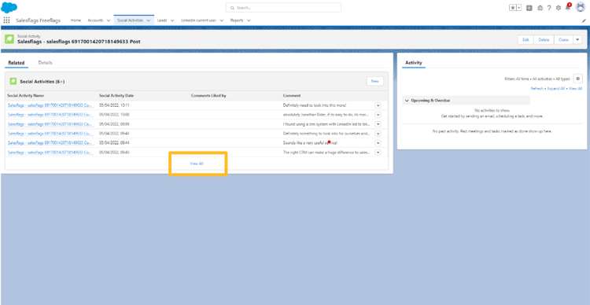
Task: Click View All in the Activity panel
Action: point(575,88)
